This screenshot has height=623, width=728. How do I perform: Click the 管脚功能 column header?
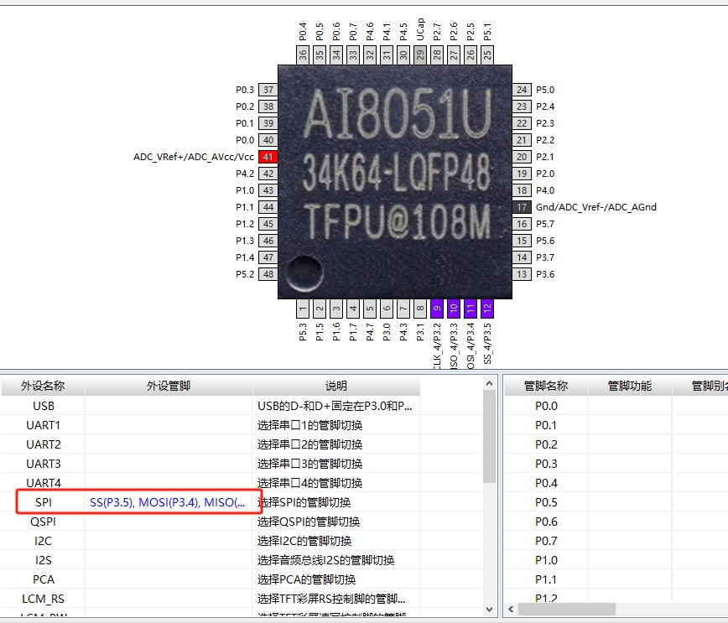(630, 386)
